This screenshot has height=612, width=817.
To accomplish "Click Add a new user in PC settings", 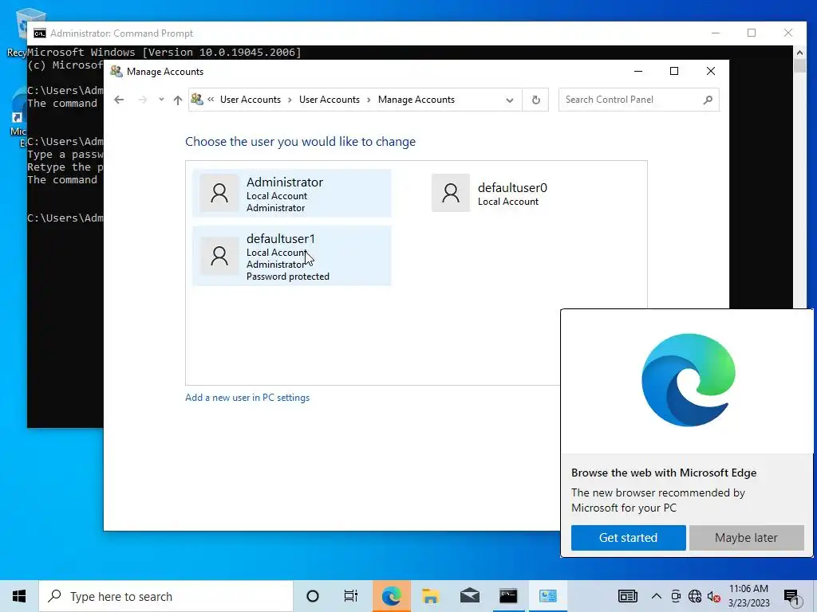I will [247, 398].
